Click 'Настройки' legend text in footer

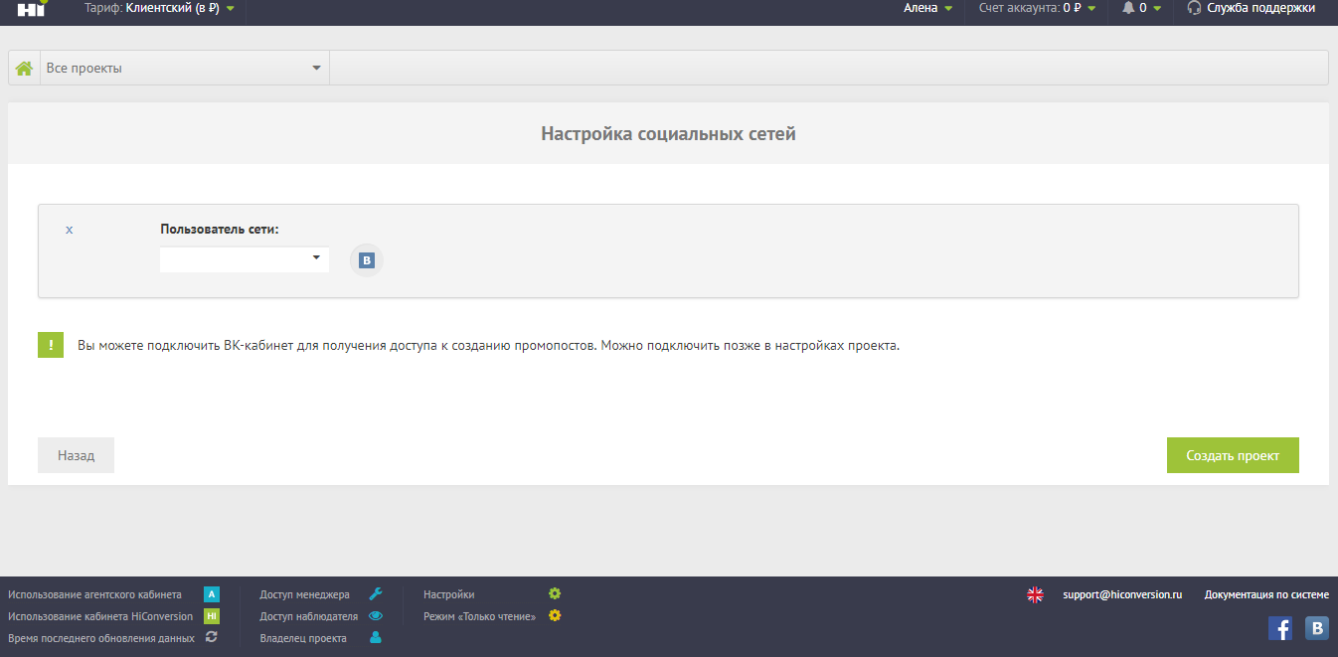[x=449, y=594]
